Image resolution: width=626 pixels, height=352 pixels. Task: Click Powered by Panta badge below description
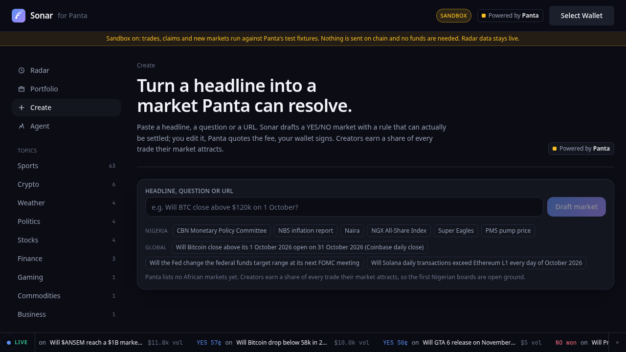click(581, 149)
